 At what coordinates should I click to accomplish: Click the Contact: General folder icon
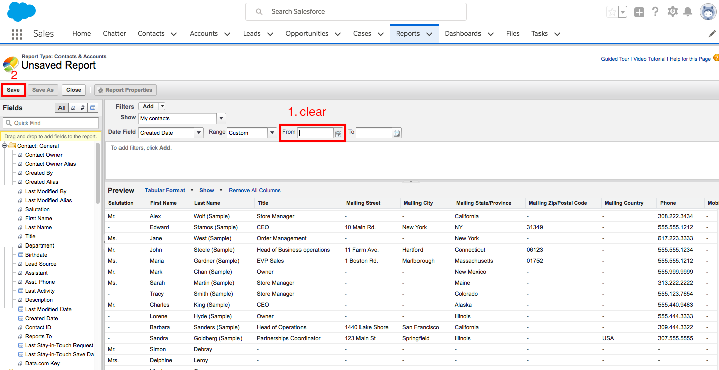[x=12, y=146]
